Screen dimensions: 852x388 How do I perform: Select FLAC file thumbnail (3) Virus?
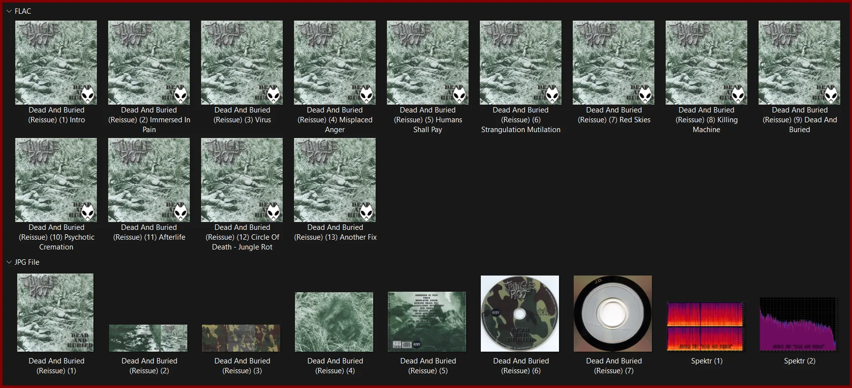tap(242, 62)
